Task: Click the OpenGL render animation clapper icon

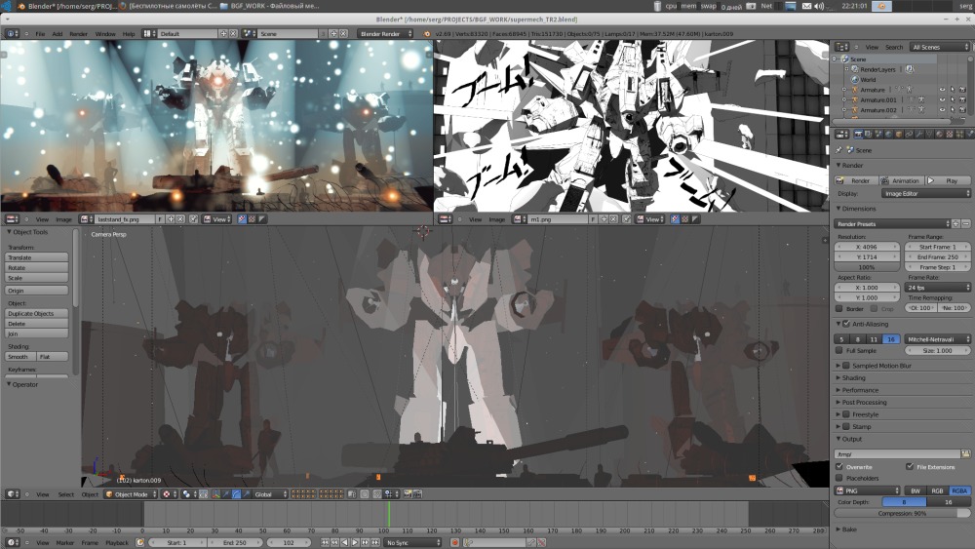Action: click(418, 494)
